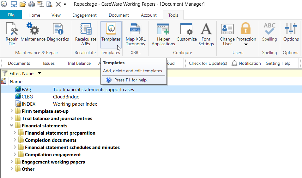Collapse the Financial statements folder
Viewport: 302px width, 178px height.
point(12,125)
